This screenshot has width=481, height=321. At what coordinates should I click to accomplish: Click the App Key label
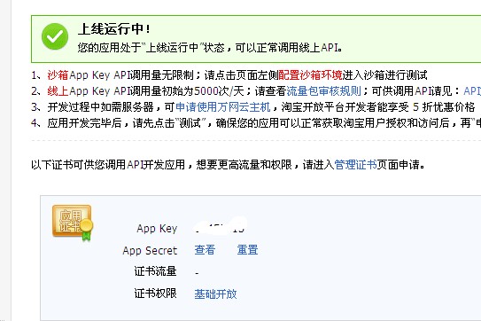tap(157, 229)
